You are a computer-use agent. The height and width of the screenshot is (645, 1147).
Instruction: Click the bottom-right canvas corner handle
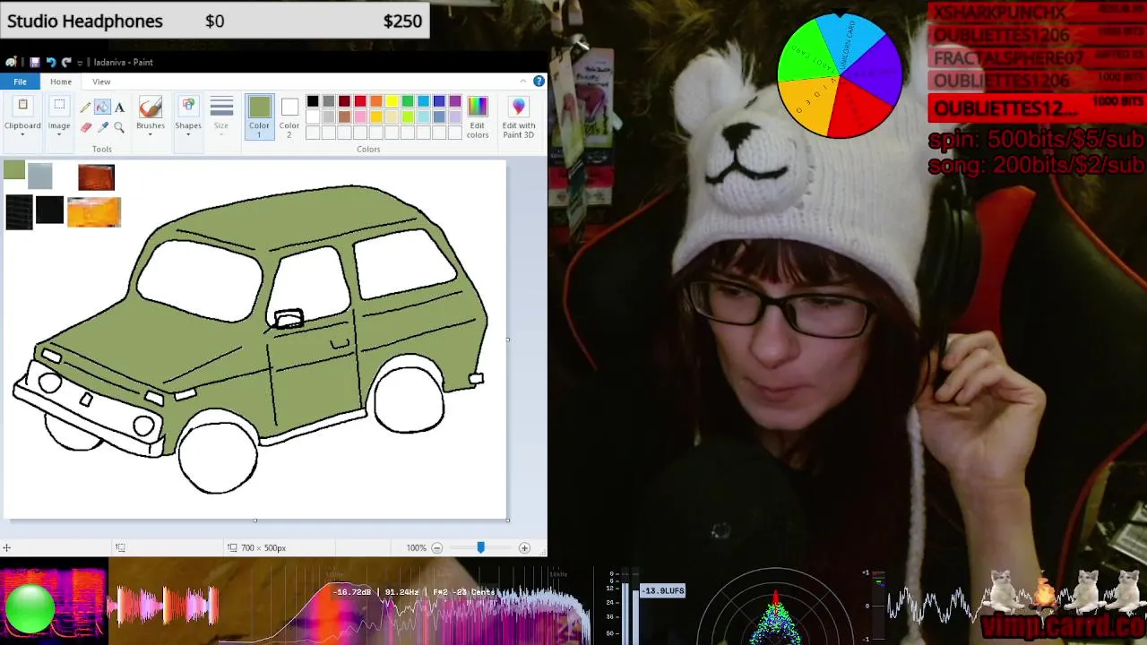(x=507, y=520)
